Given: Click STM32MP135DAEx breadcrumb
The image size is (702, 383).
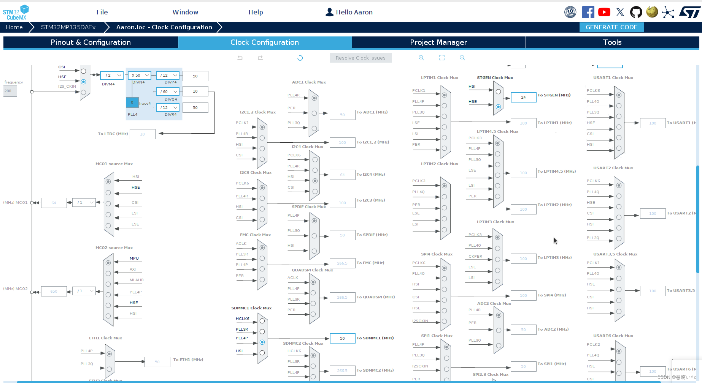Looking at the screenshot, I should (68, 27).
